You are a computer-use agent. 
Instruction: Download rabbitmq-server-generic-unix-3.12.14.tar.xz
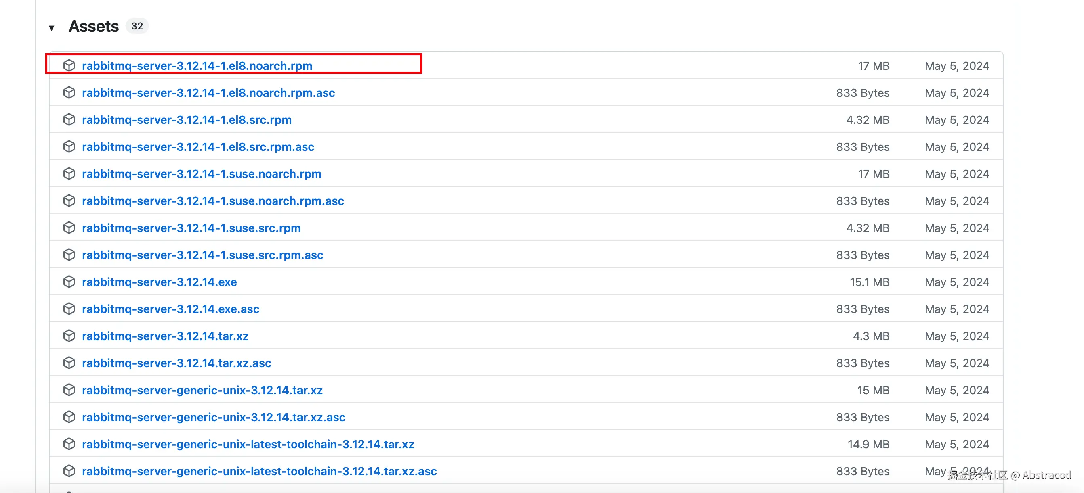click(202, 391)
